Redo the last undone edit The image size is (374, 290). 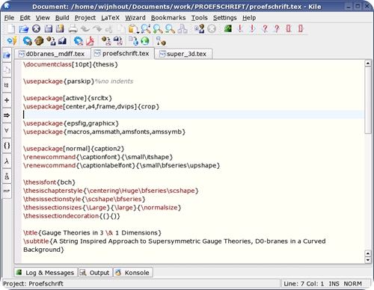point(97,29)
